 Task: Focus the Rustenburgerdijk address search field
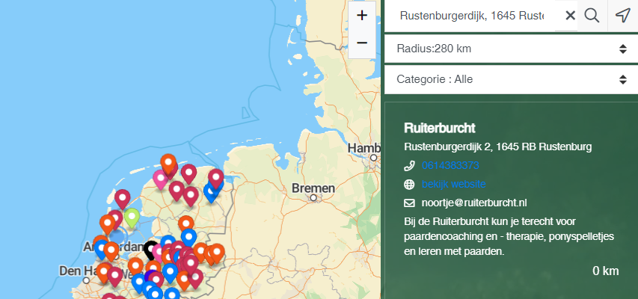(471, 16)
